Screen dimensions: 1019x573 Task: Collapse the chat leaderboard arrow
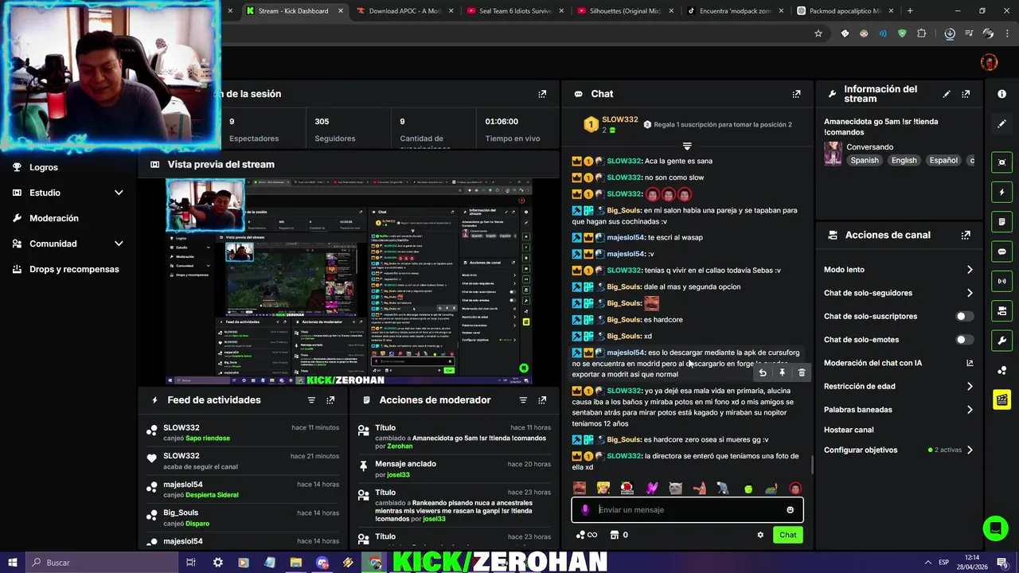tap(687, 146)
